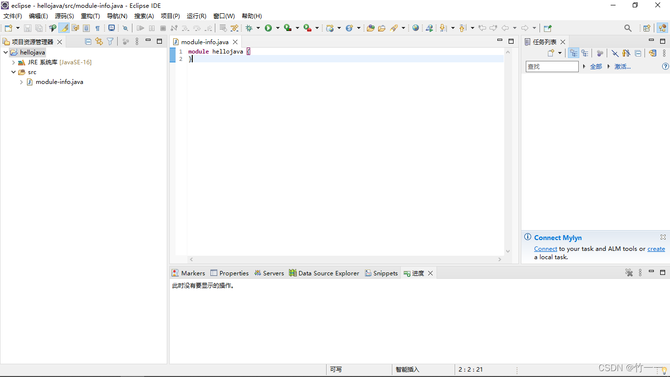Click the Previous Annotation up-arrow icon
670x377 pixels.
(463, 28)
